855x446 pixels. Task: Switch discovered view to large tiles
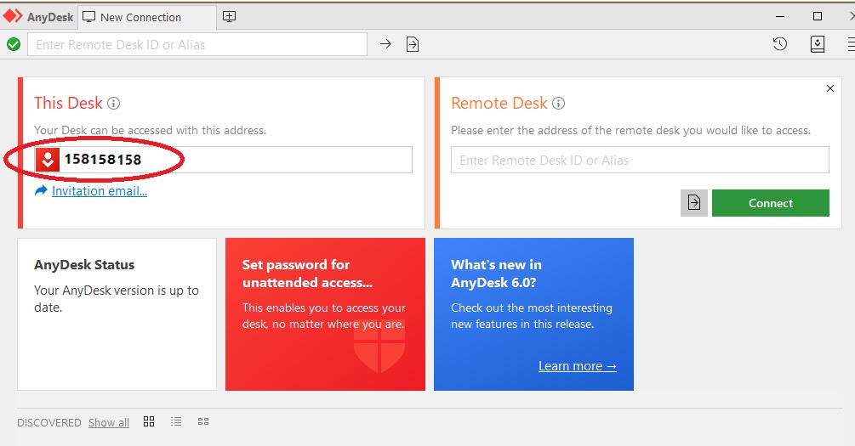pyautogui.click(x=149, y=421)
